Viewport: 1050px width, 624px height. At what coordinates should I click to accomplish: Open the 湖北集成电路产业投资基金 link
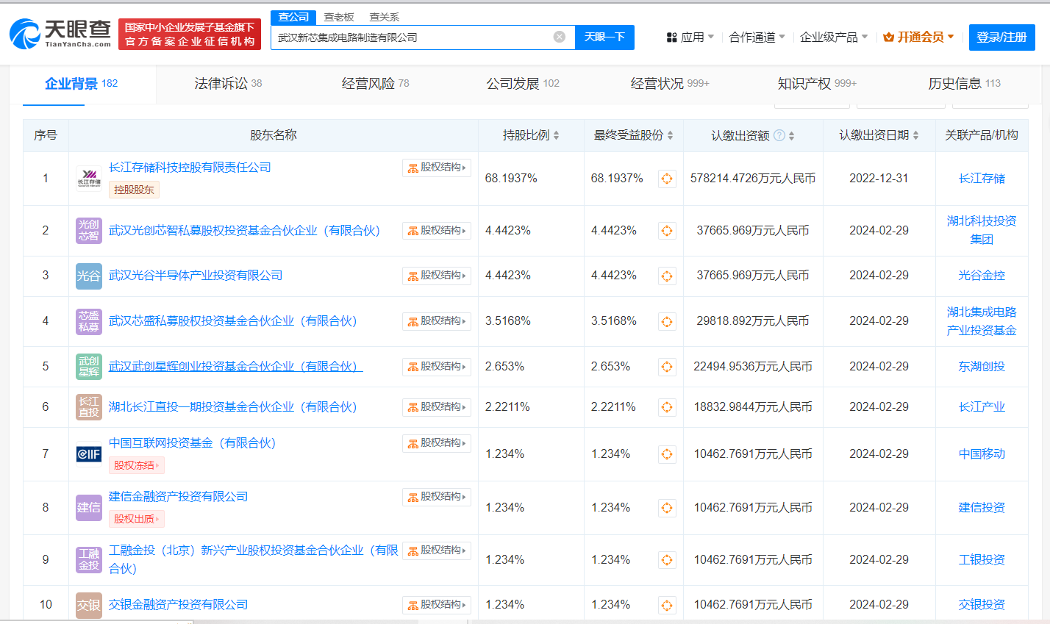coord(982,321)
